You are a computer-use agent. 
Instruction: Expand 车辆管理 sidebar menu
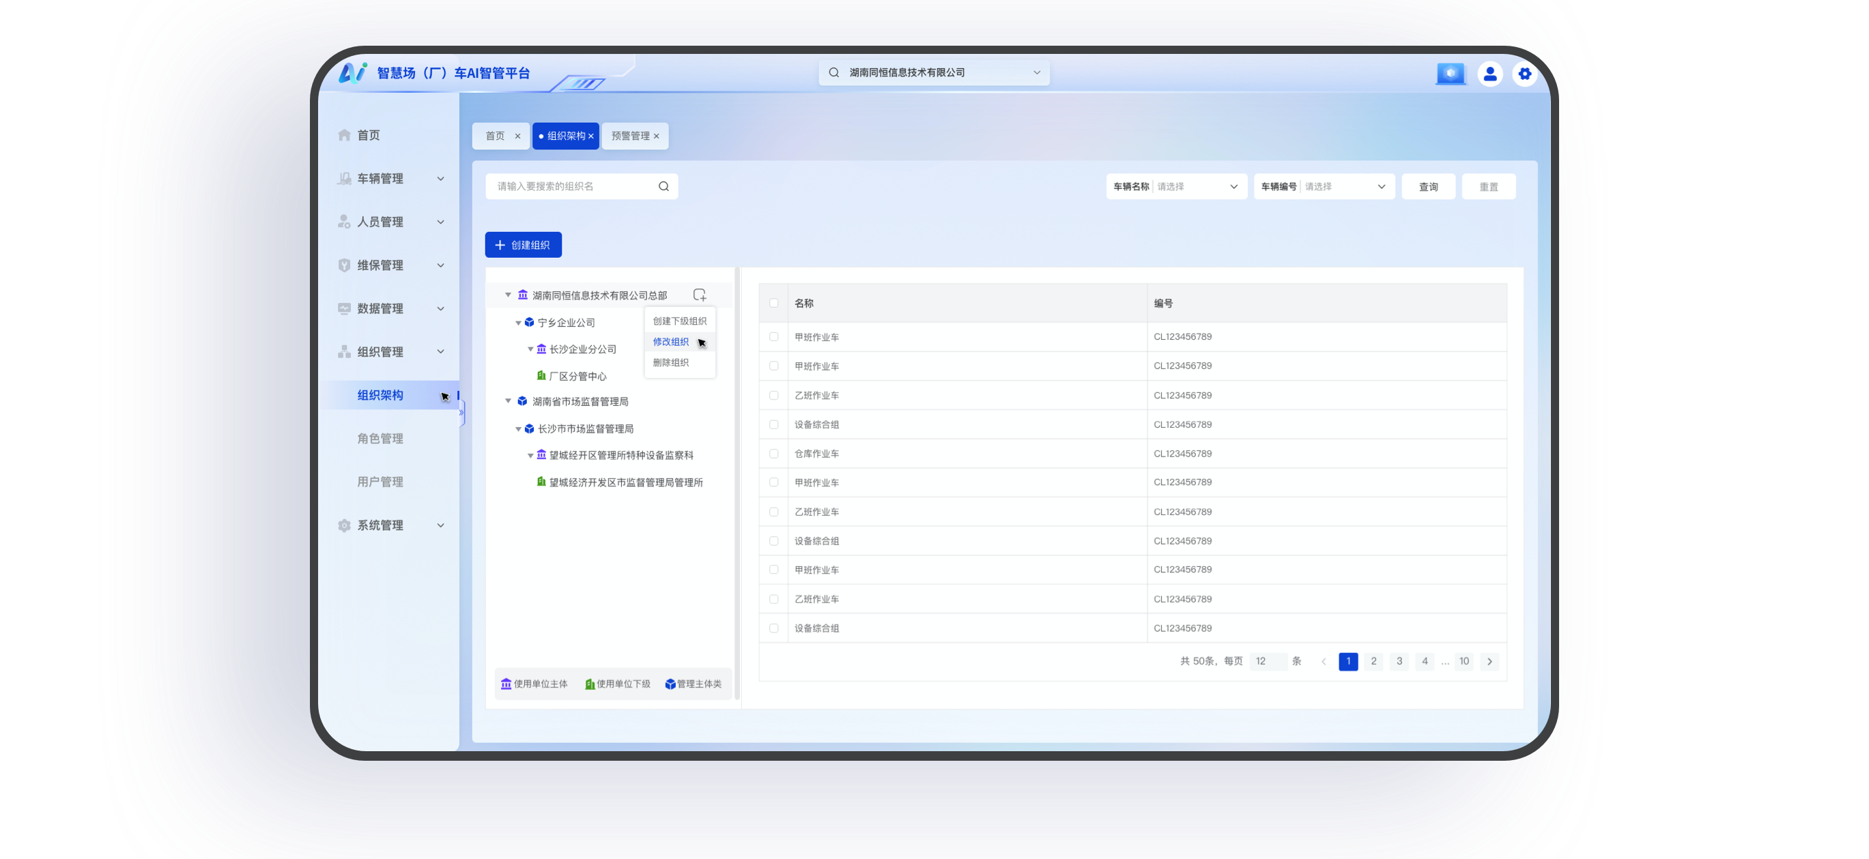(x=390, y=178)
